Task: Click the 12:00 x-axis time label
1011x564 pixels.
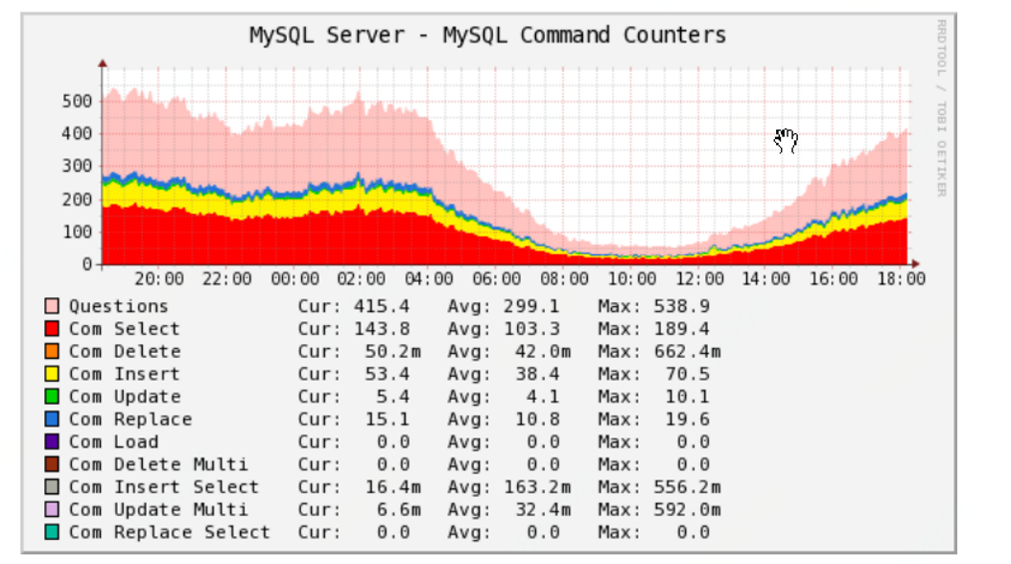Action: 699,278
